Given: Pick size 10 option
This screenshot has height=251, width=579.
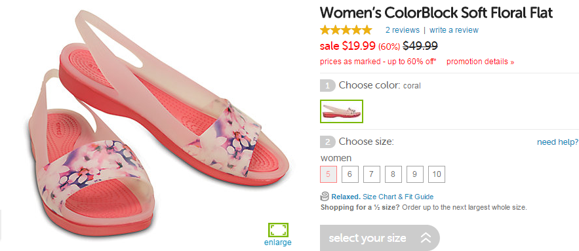Looking at the screenshot, I should 437,174.
